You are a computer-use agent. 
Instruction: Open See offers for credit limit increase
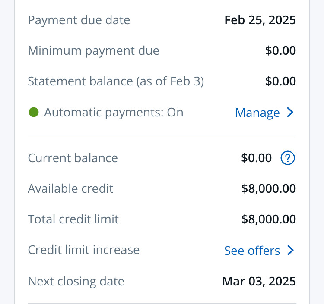tap(252, 251)
